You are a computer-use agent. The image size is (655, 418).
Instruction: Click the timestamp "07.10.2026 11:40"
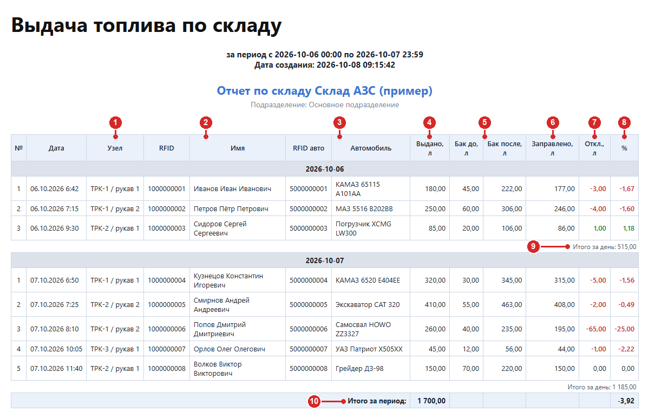point(56,369)
